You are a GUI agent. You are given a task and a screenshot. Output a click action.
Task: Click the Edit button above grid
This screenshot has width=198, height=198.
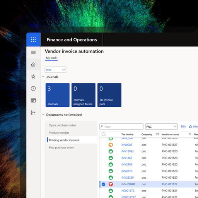coord(183,126)
